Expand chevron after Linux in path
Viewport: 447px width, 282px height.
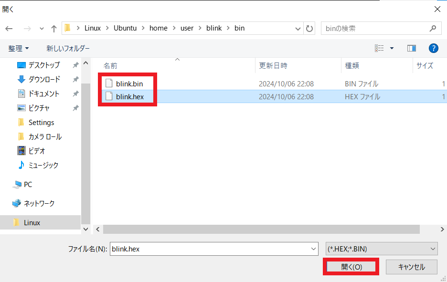click(107, 28)
